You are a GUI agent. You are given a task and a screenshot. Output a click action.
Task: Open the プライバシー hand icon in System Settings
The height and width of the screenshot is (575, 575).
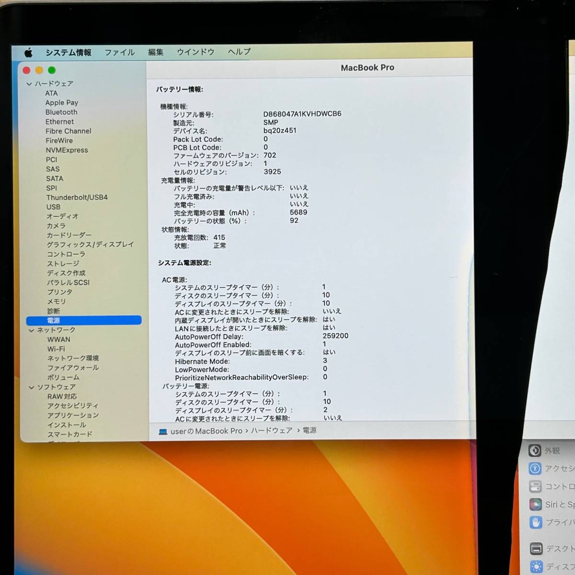click(536, 522)
